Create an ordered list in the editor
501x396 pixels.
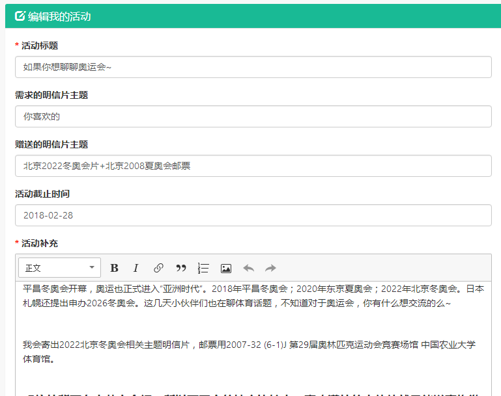tap(203, 268)
